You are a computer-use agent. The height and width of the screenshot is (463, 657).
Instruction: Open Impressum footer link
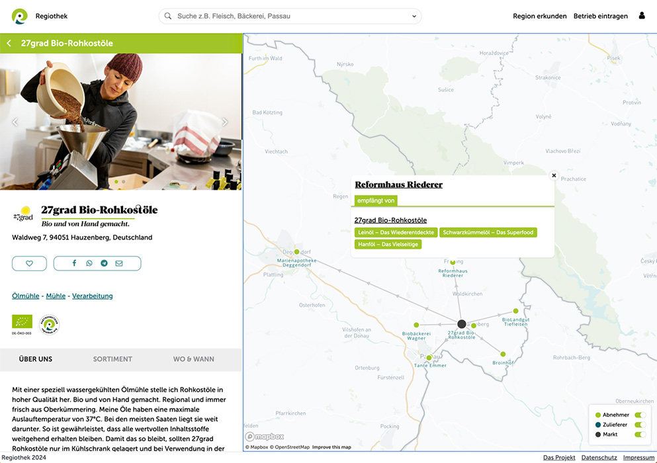[x=638, y=457]
